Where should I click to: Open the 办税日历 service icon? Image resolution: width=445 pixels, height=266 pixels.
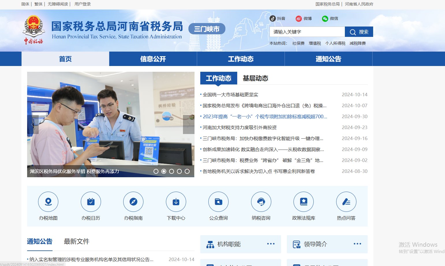(x=91, y=202)
